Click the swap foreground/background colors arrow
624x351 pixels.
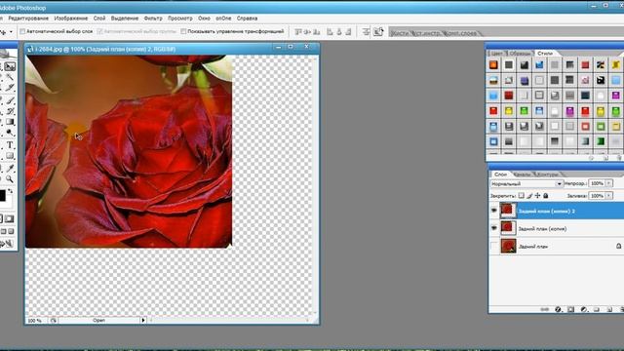point(10,191)
